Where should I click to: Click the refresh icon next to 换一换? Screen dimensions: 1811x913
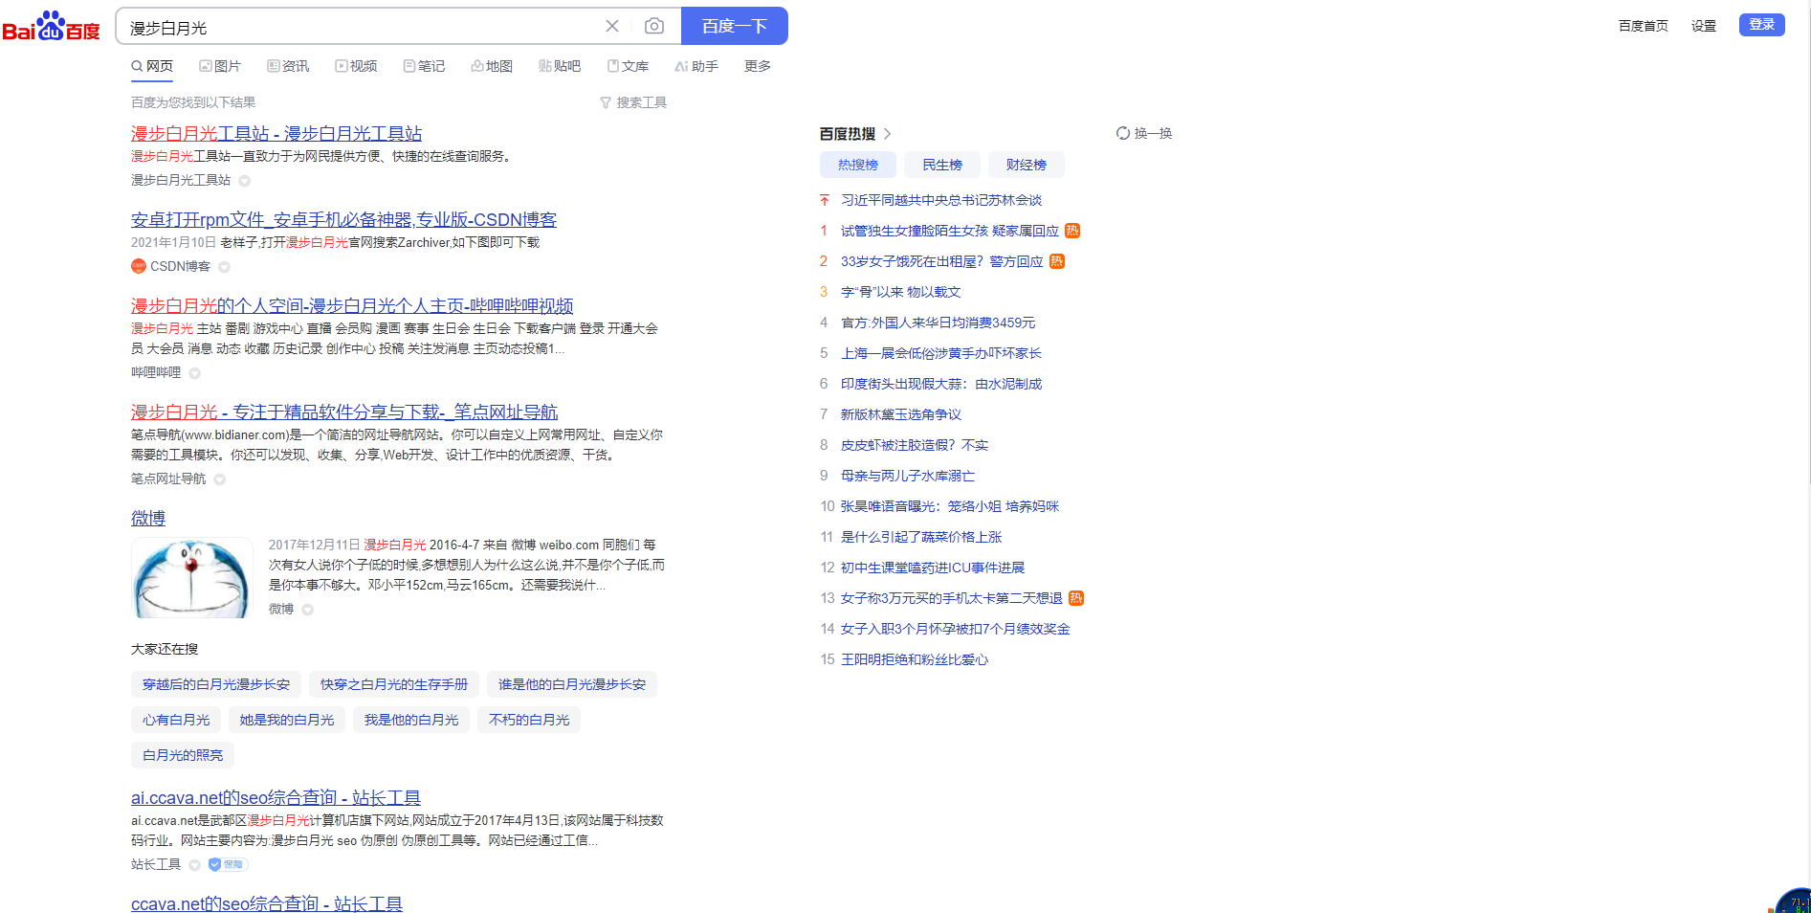[1123, 133]
